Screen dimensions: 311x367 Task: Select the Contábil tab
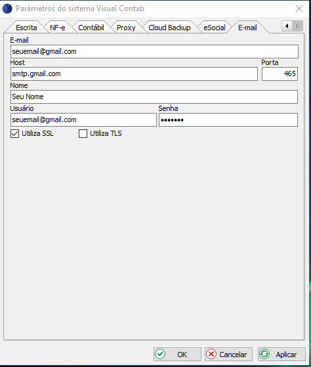pyautogui.click(x=91, y=28)
